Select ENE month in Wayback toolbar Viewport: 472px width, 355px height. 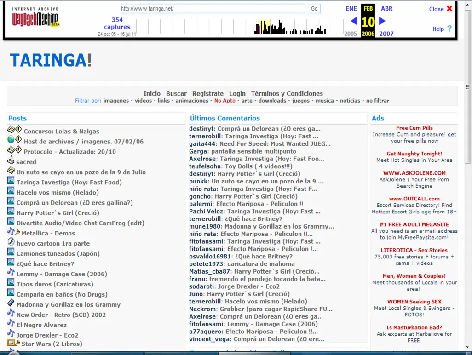click(351, 9)
